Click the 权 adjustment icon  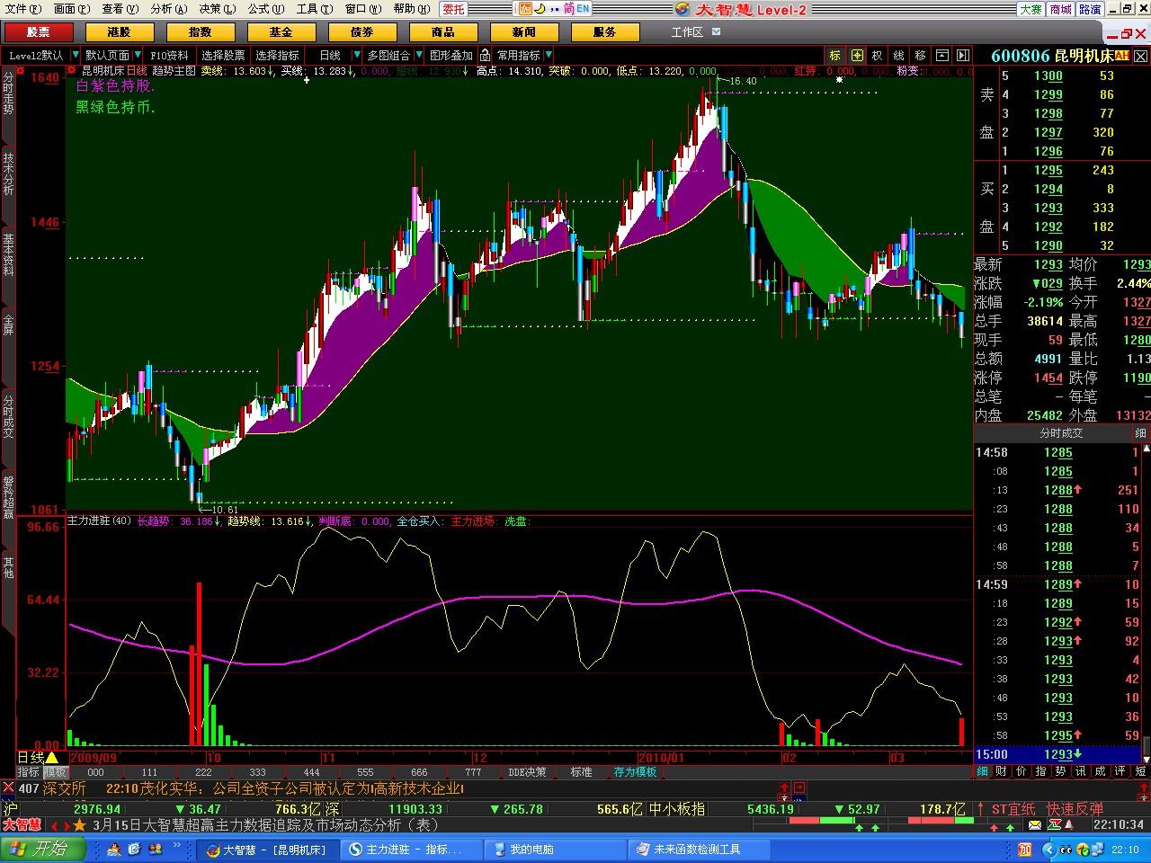(x=878, y=55)
